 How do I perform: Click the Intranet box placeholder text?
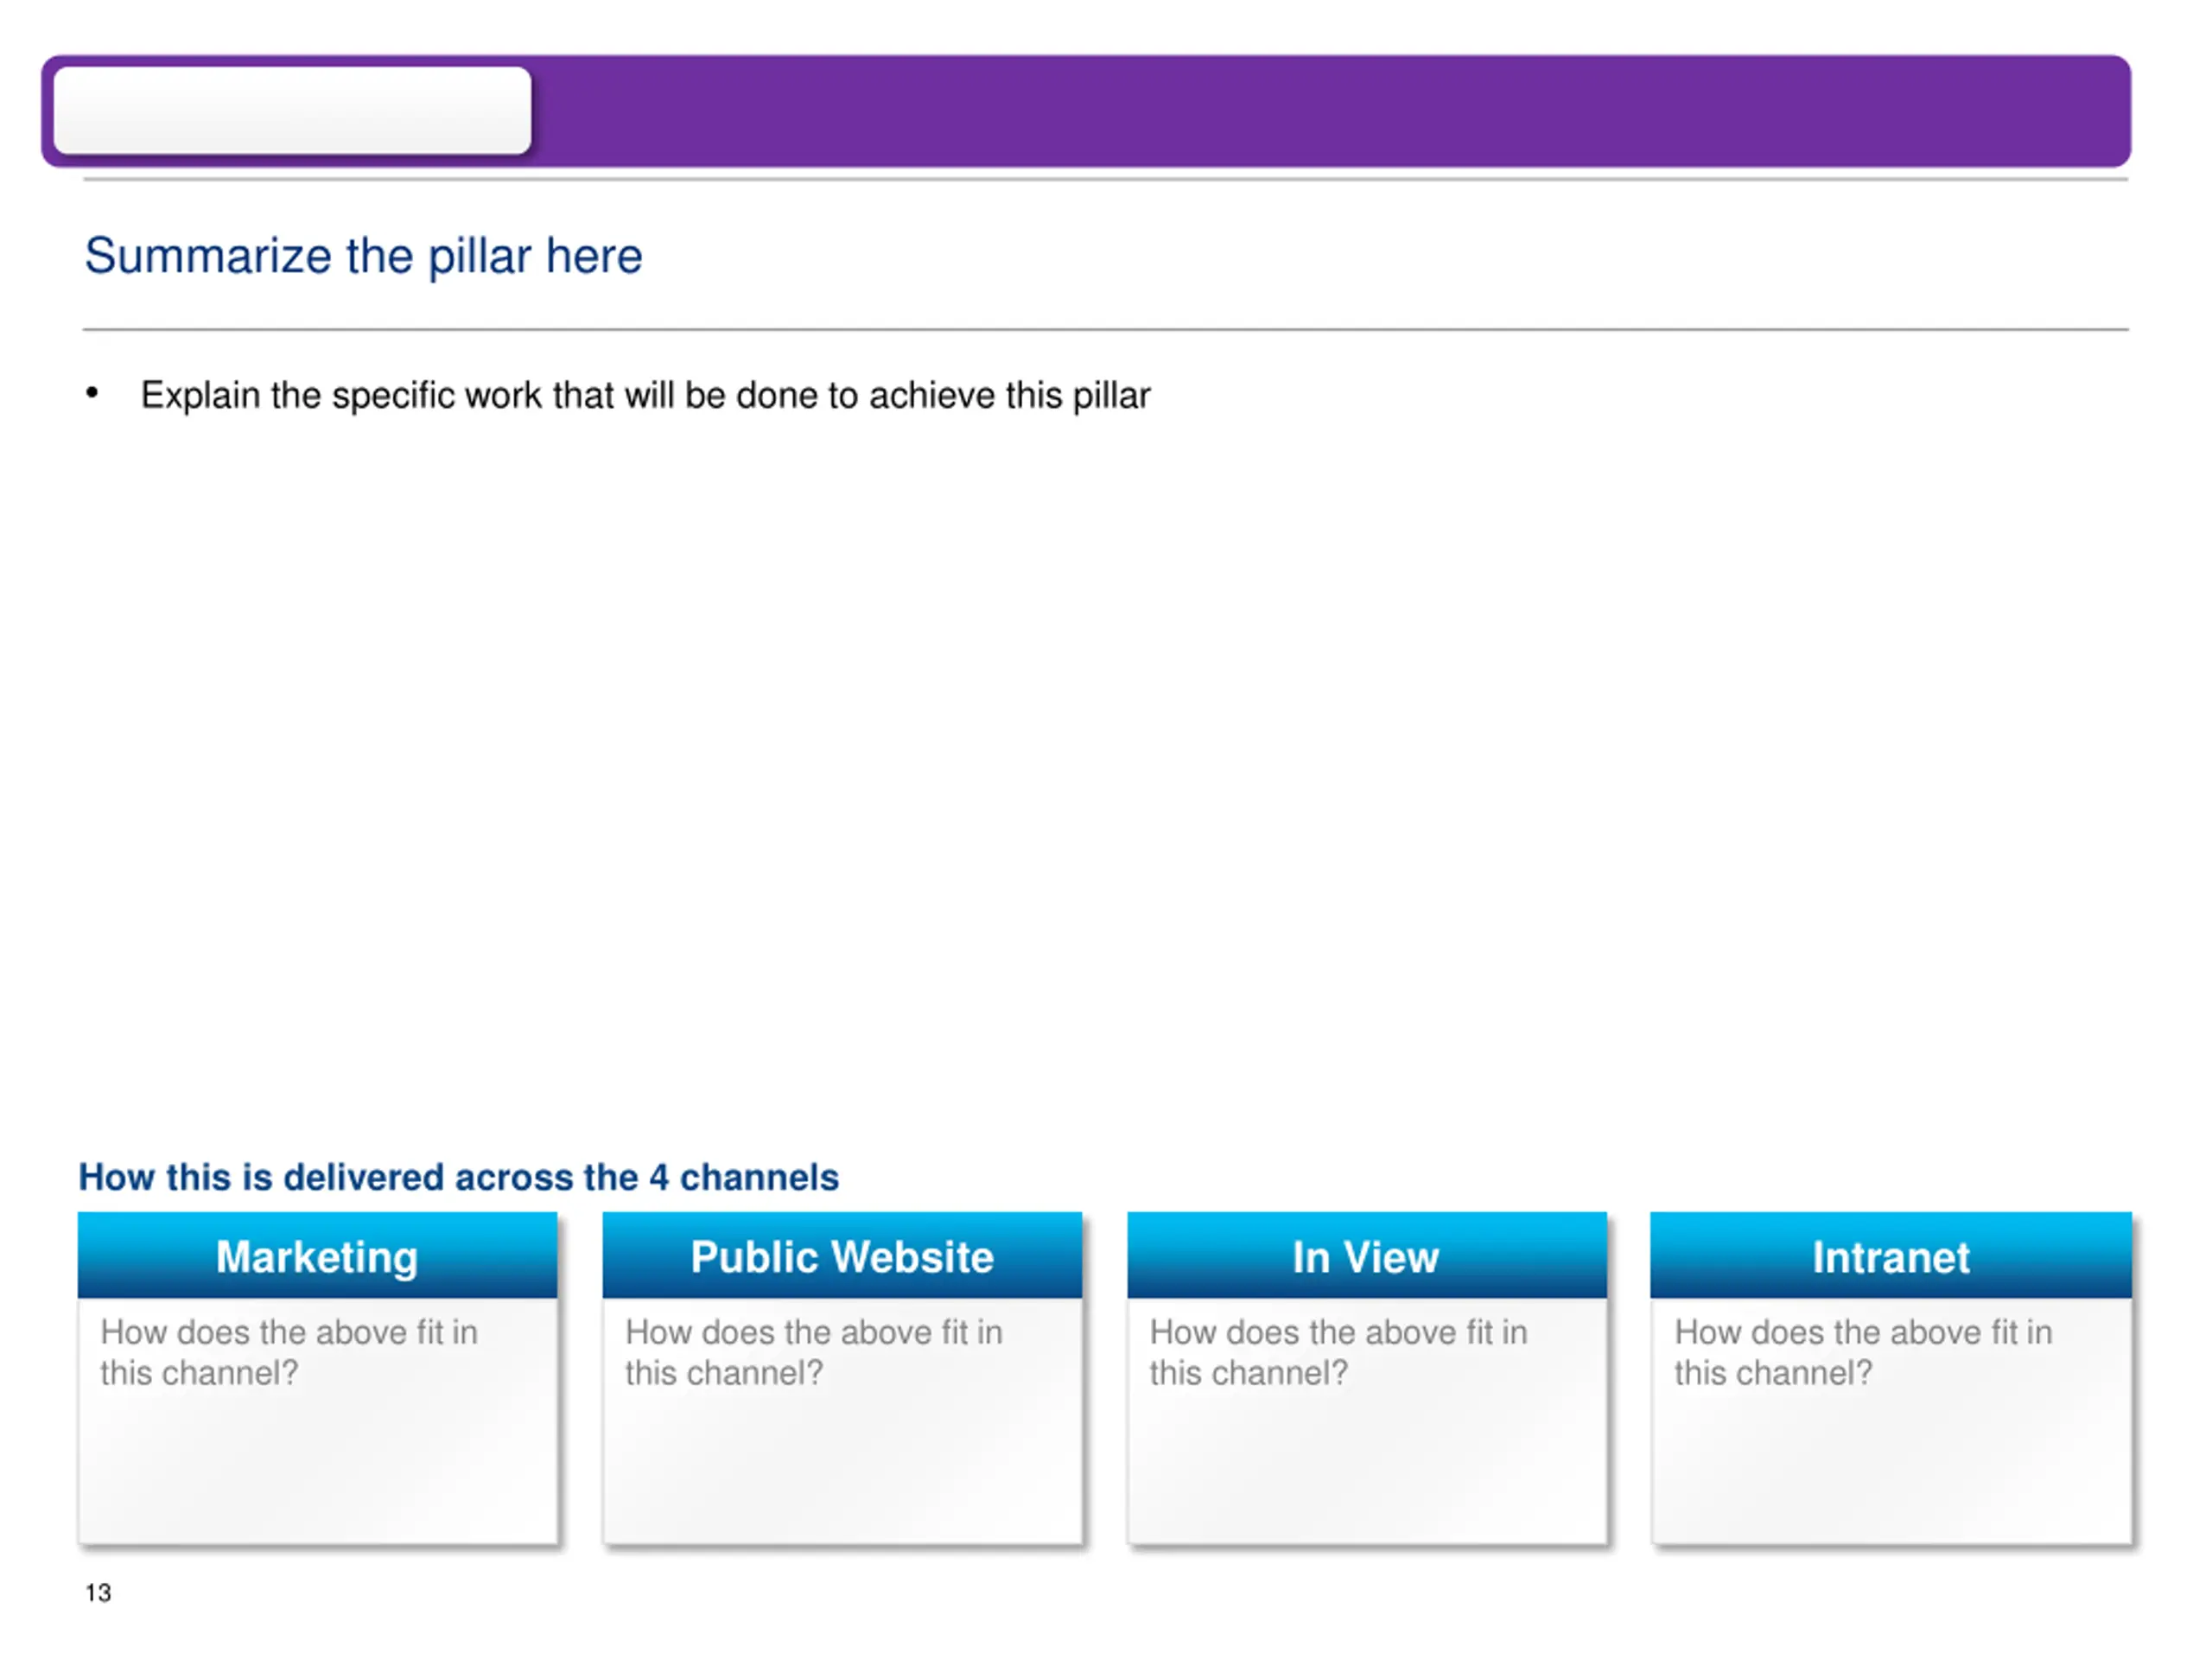coord(1863,1352)
